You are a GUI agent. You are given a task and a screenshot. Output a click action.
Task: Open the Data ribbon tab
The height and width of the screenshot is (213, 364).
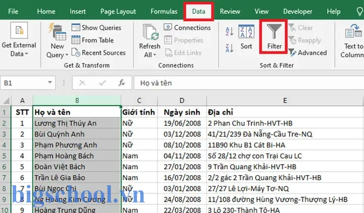199,12
